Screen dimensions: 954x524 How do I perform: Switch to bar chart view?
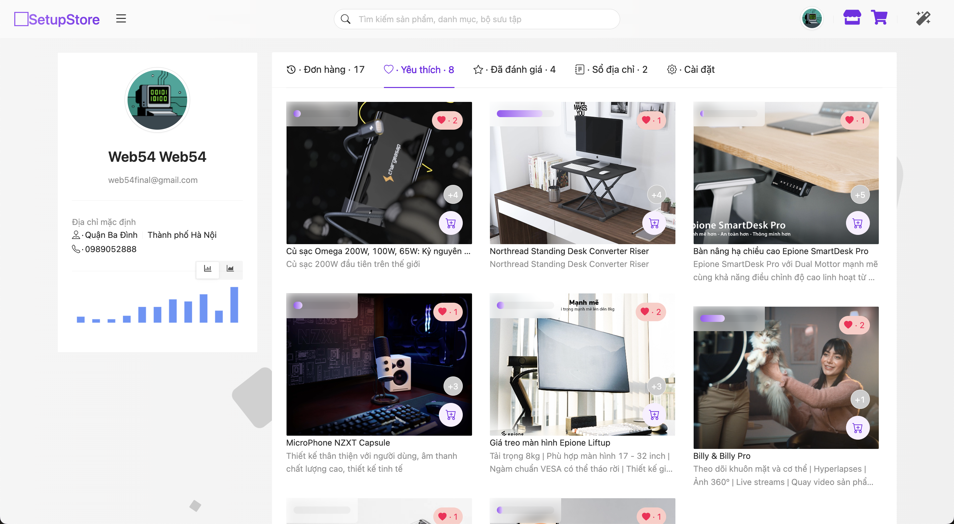coord(207,269)
